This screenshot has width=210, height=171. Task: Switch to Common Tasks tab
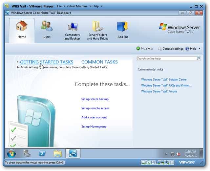click(x=99, y=62)
